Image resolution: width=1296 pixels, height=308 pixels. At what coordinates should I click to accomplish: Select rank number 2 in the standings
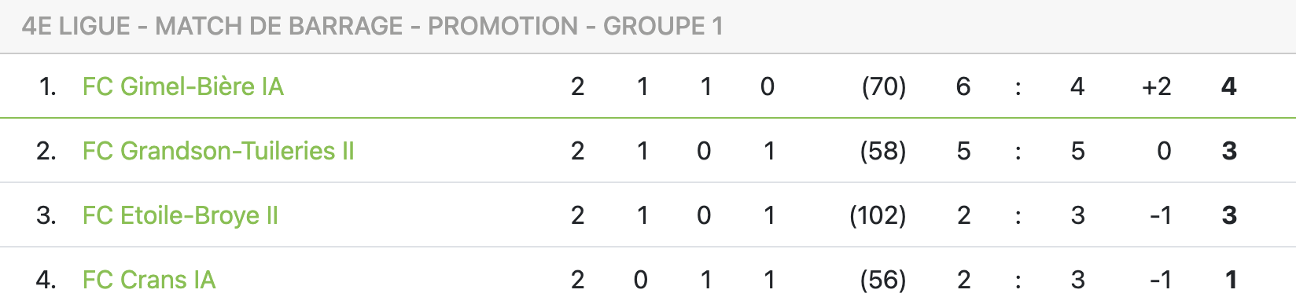coord(46,151)
